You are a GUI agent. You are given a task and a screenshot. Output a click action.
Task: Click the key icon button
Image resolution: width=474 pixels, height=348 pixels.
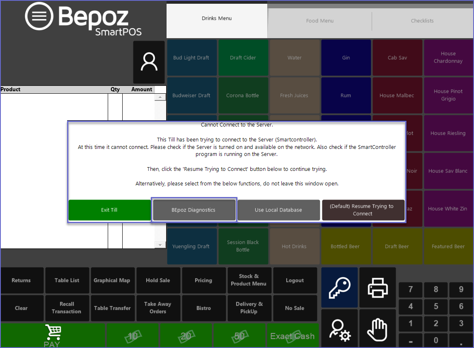click(x=339, y=287)
